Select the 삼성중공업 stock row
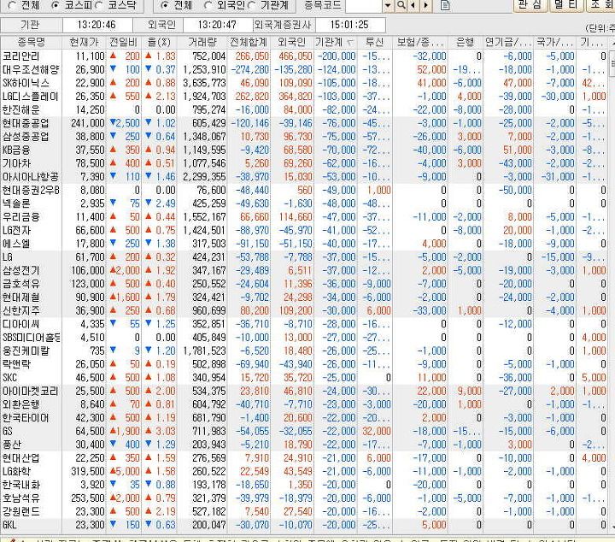 click(304, 136)
